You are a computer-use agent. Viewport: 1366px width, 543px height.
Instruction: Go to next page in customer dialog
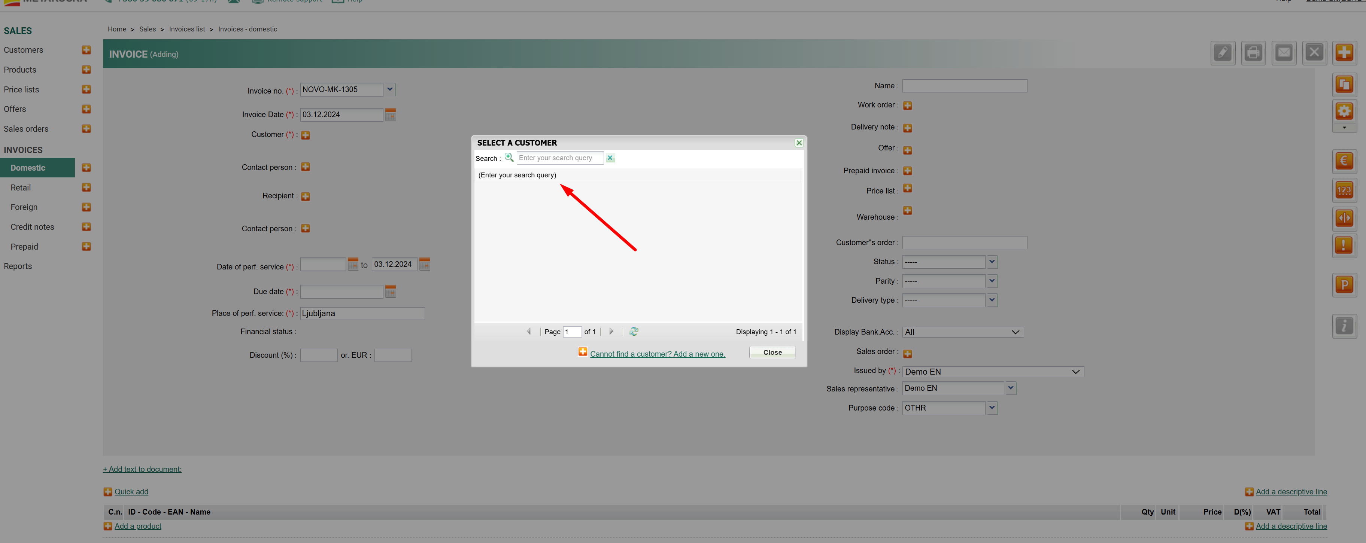(611, 332)
